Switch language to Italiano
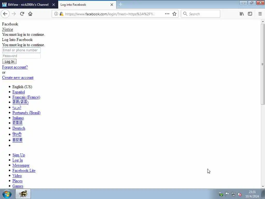 [x=18, y=118]
